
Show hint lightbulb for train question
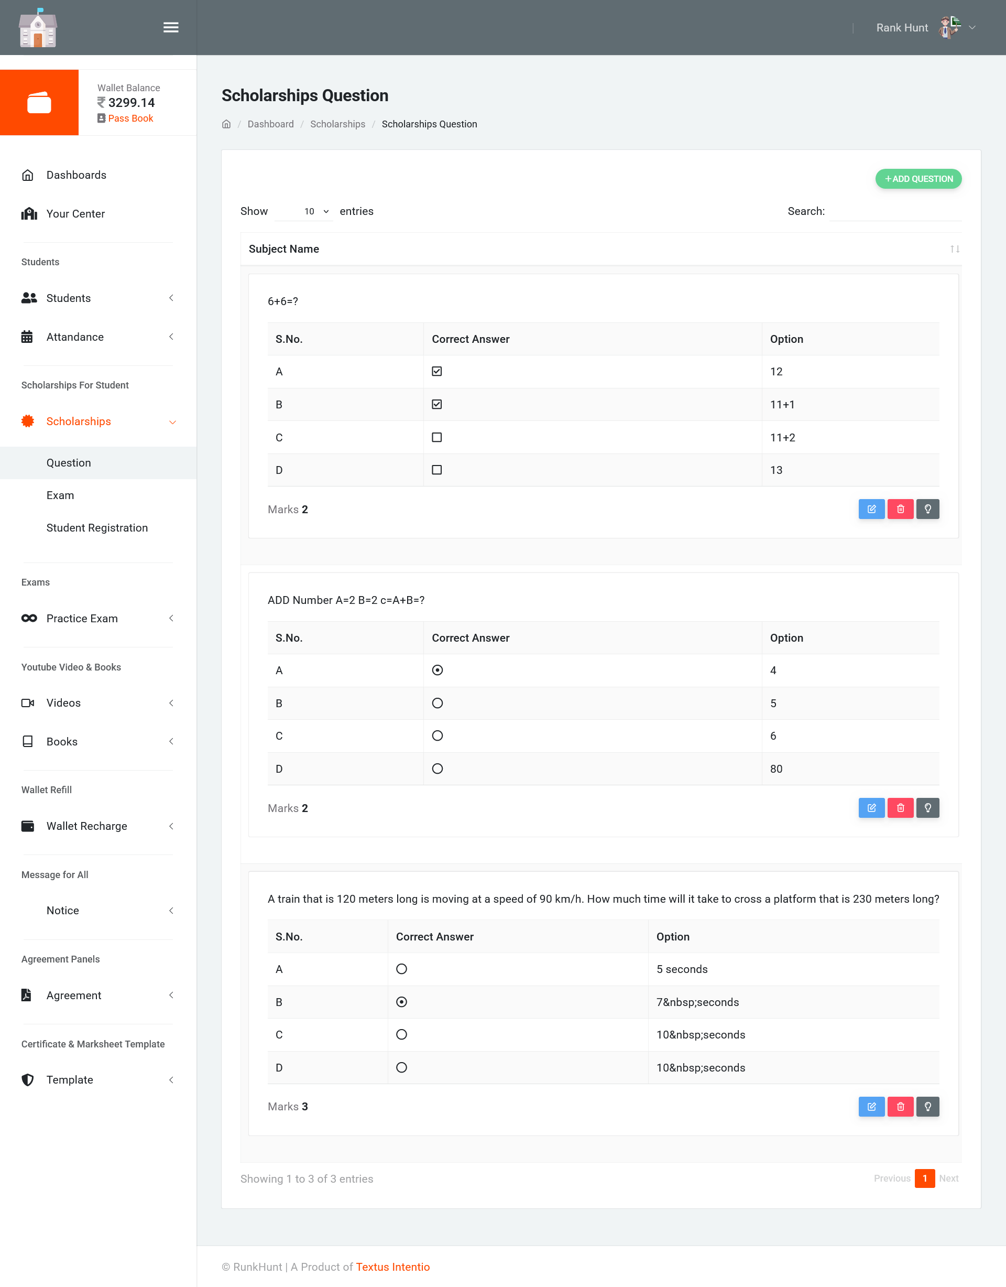tap(927, 1107)
